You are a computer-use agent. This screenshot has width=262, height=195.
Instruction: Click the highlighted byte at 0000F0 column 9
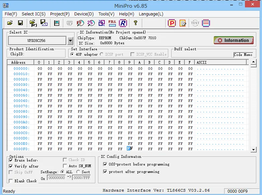pyautogui.click(x=130, y=148)
